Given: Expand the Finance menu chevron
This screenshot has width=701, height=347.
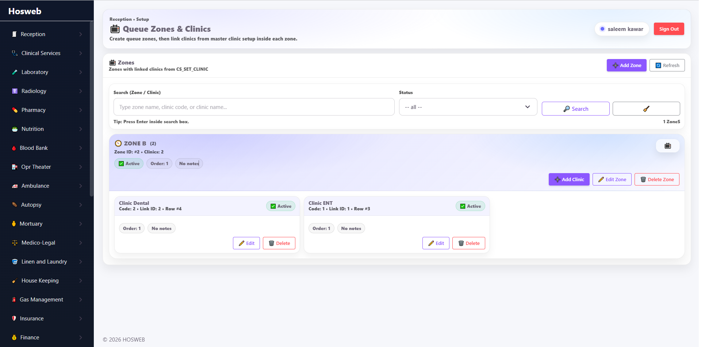Looking at the screenshot, I should click(80, 338).
